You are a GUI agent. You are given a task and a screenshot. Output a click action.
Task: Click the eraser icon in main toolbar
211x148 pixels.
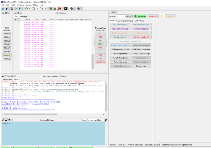pos(6,9)
